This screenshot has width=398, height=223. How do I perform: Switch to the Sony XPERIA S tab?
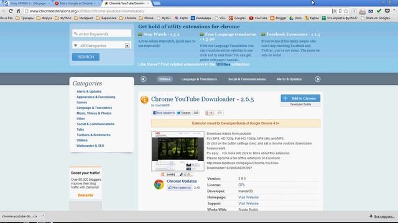click(x=27, y=3)
